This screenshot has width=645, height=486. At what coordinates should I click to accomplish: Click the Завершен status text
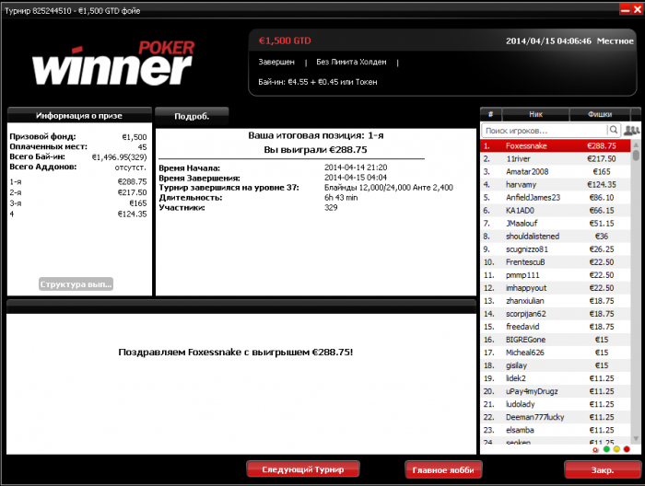point(276,62)
